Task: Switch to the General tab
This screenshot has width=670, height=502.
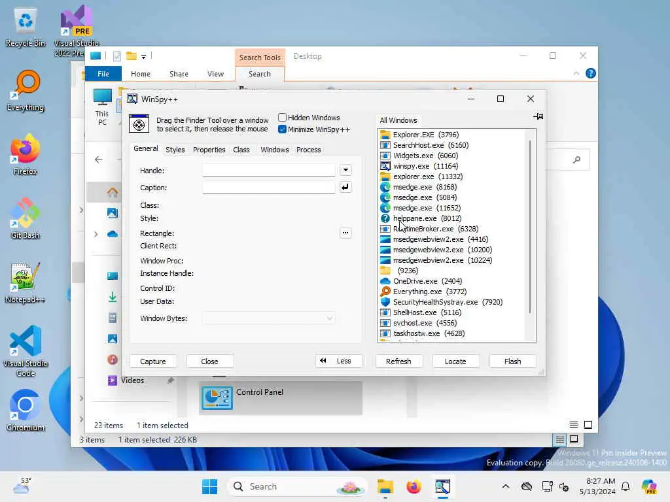Action: (x=146, y=148)
